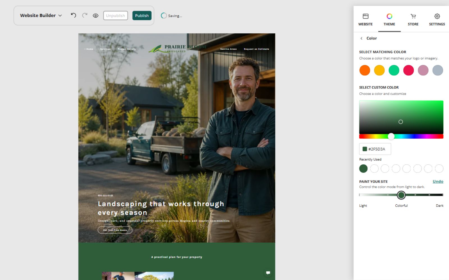
Task: Click the hex color code input field
Action: (375, 149)
